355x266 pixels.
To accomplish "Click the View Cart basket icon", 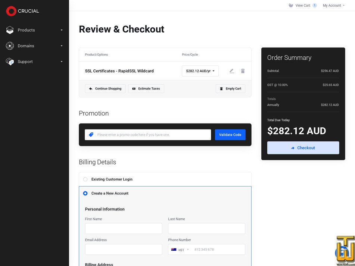I will coord(291,6).
